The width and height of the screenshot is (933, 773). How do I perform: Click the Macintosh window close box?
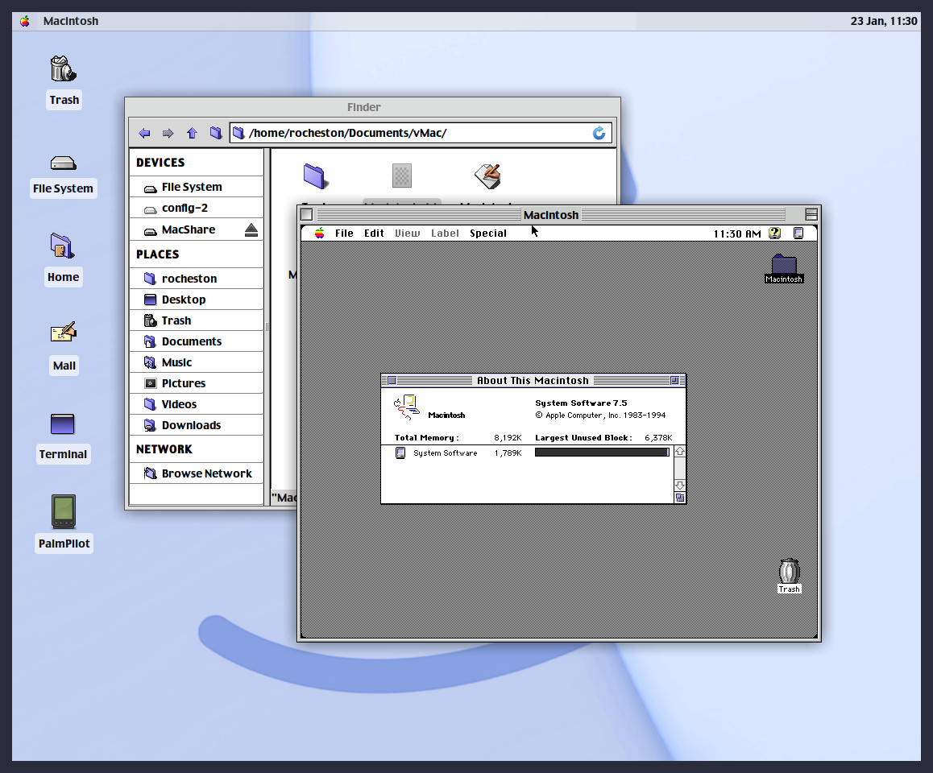pos(306,215)
